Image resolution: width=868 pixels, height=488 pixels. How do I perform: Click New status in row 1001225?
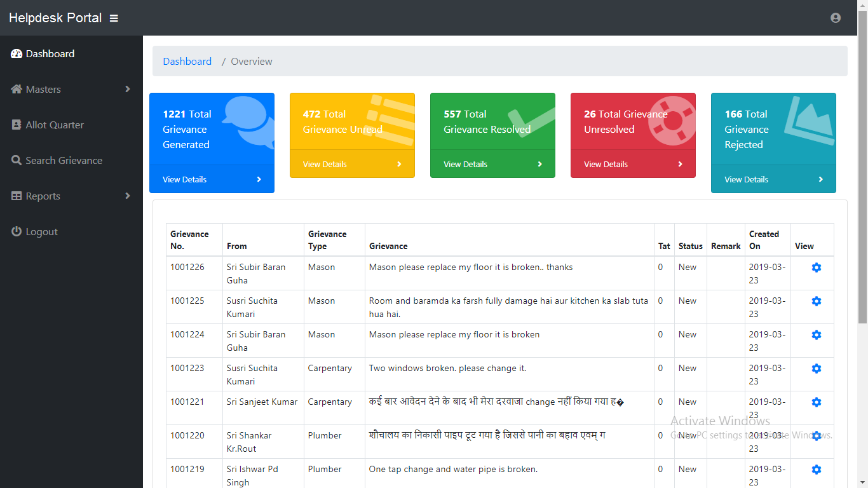(x=688, y=301)
